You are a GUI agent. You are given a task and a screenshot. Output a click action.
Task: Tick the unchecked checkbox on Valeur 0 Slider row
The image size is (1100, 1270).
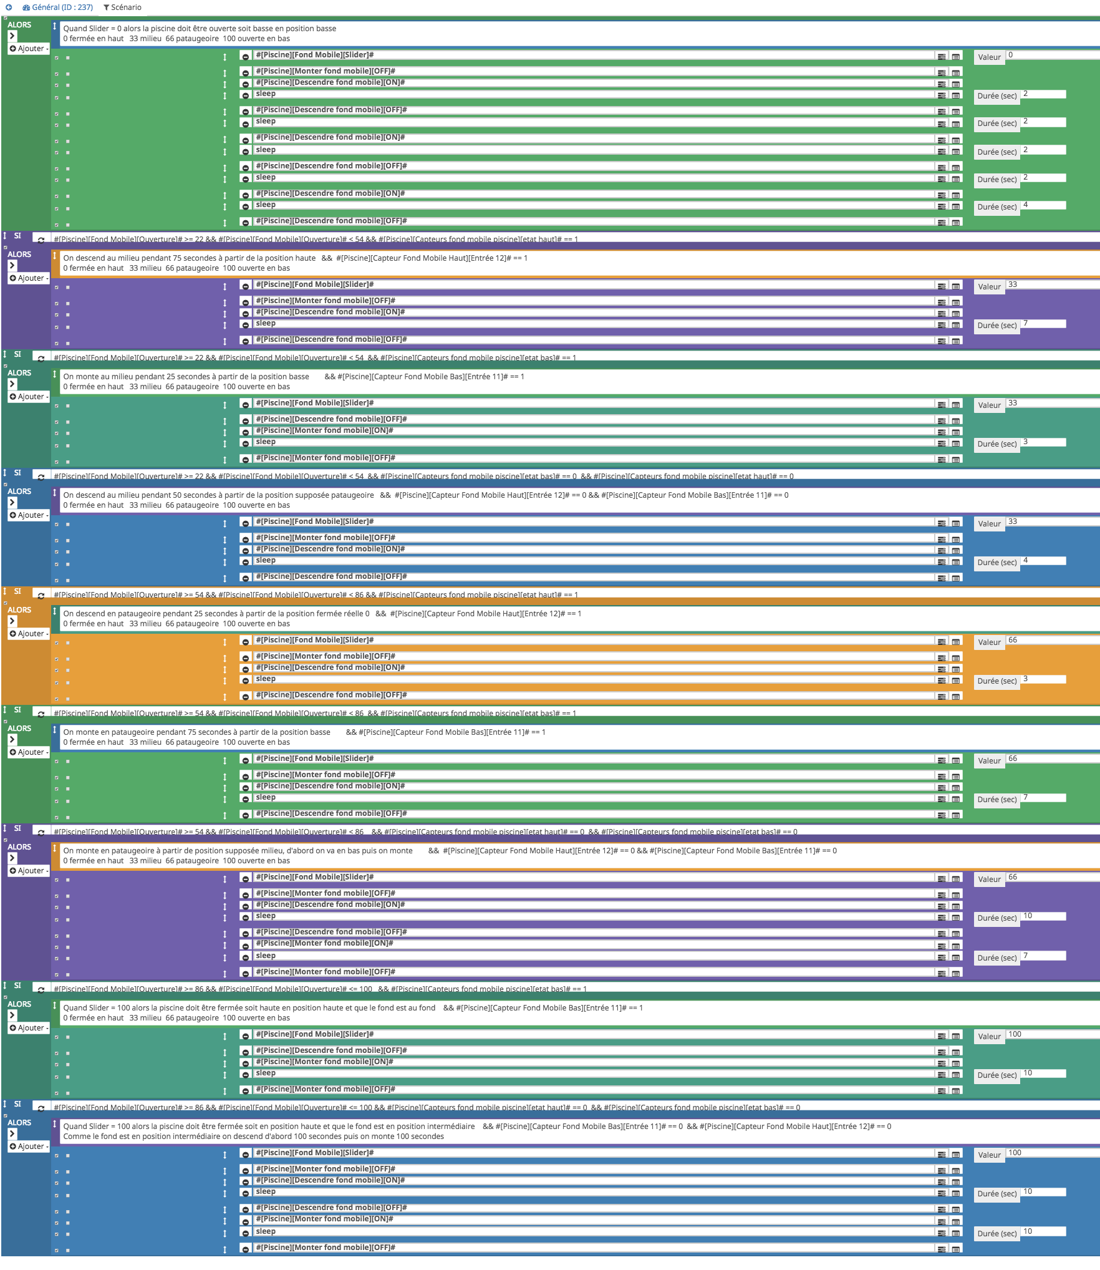68,57
